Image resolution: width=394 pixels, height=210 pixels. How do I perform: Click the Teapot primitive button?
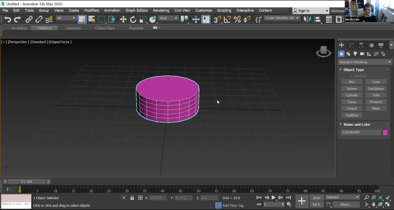[352, 108]
